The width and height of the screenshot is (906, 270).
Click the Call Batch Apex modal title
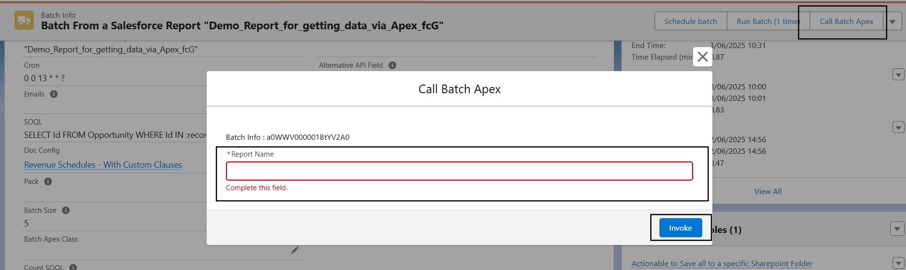(460, 89)
